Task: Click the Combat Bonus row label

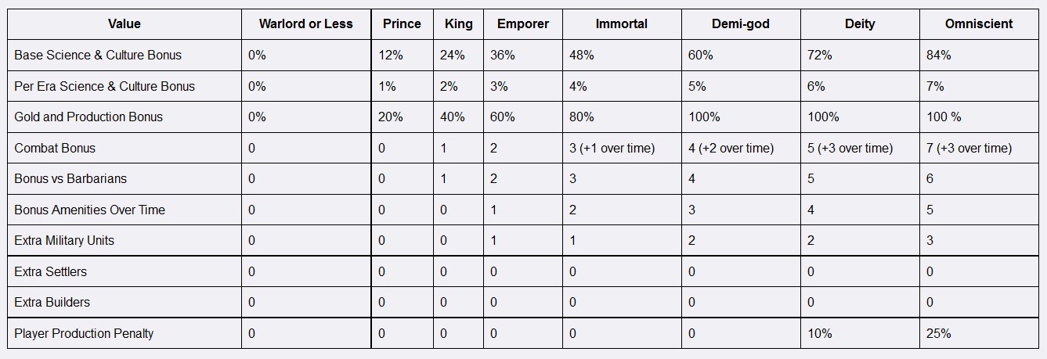Action: [55, 148]
